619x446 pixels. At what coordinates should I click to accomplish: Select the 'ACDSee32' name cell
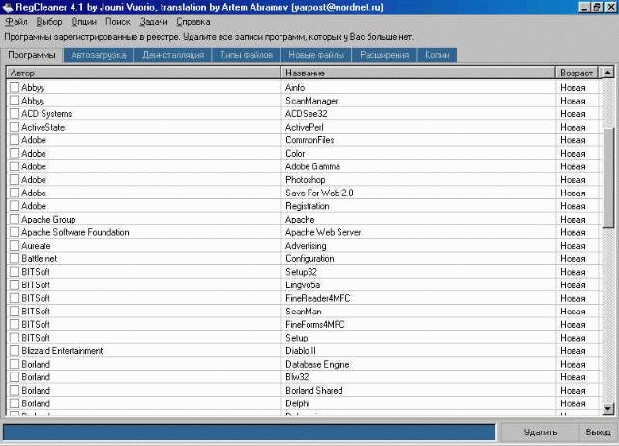point(418,114)
